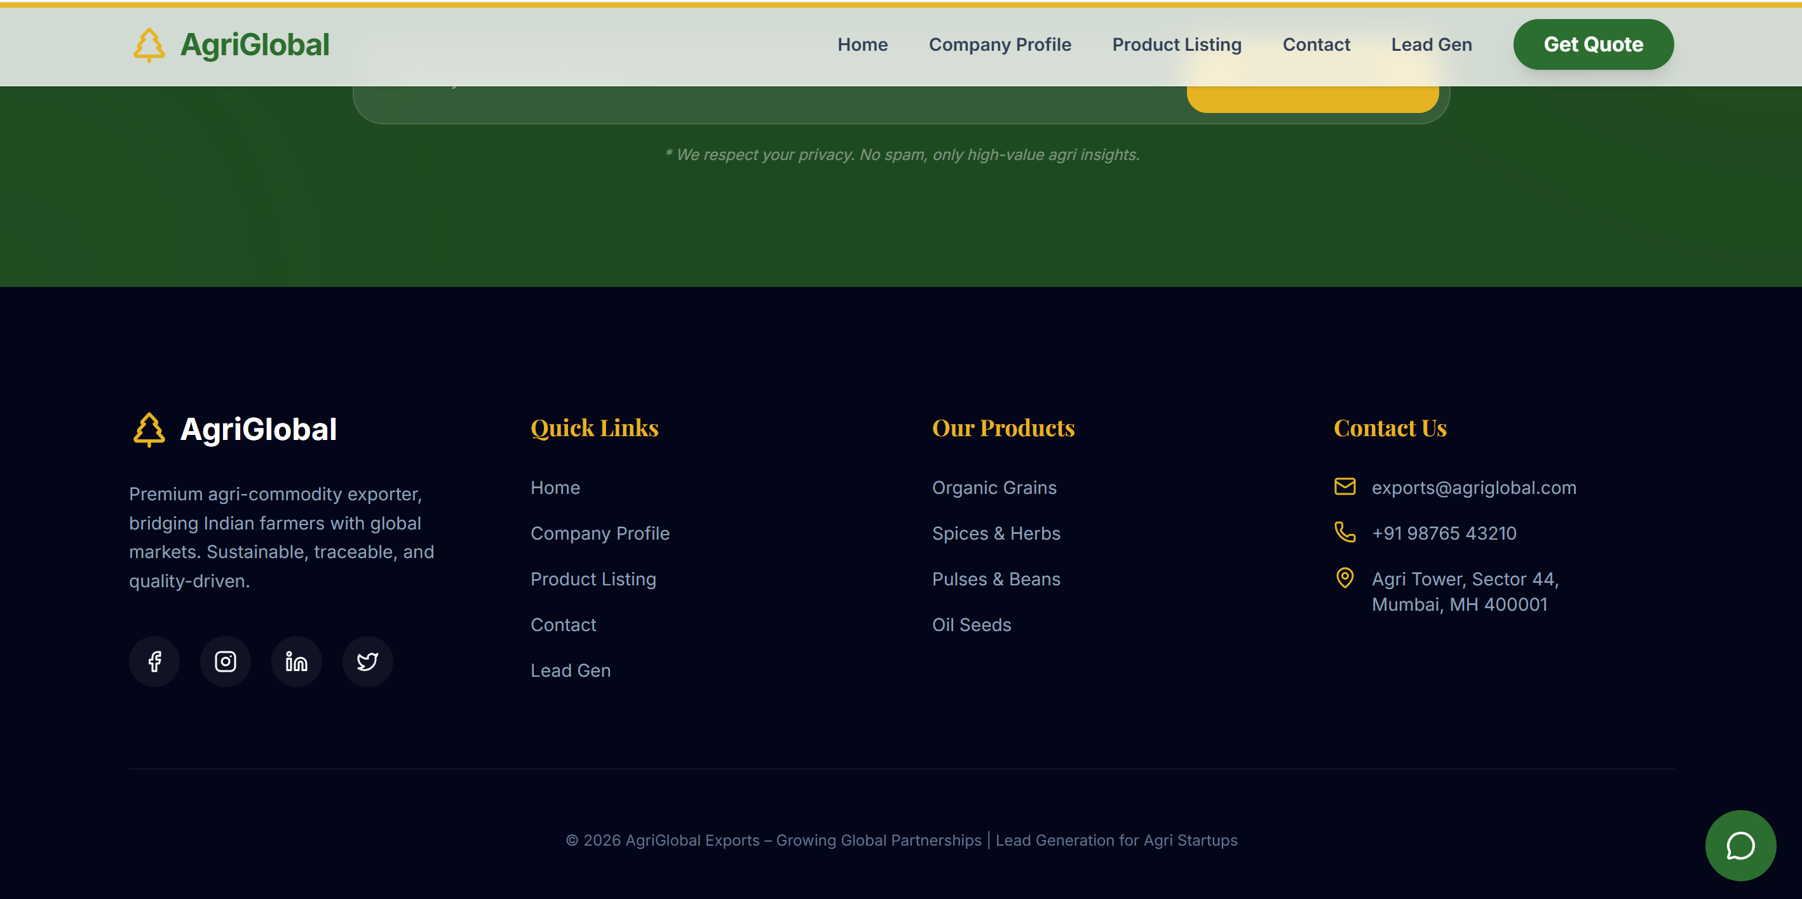Open Company Profile in top navigation
The height and width of the screenshot is (899, 1802).
(999, 44)
